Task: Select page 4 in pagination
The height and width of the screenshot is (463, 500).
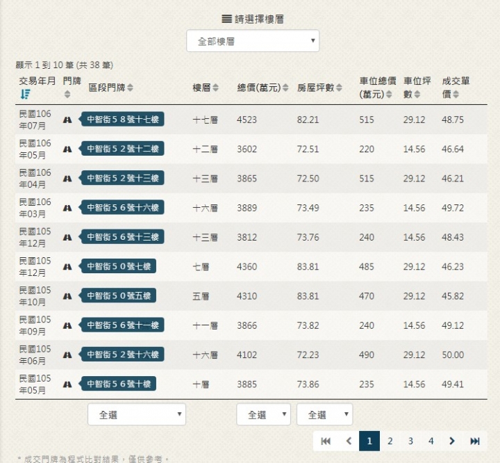Action: 431,441
